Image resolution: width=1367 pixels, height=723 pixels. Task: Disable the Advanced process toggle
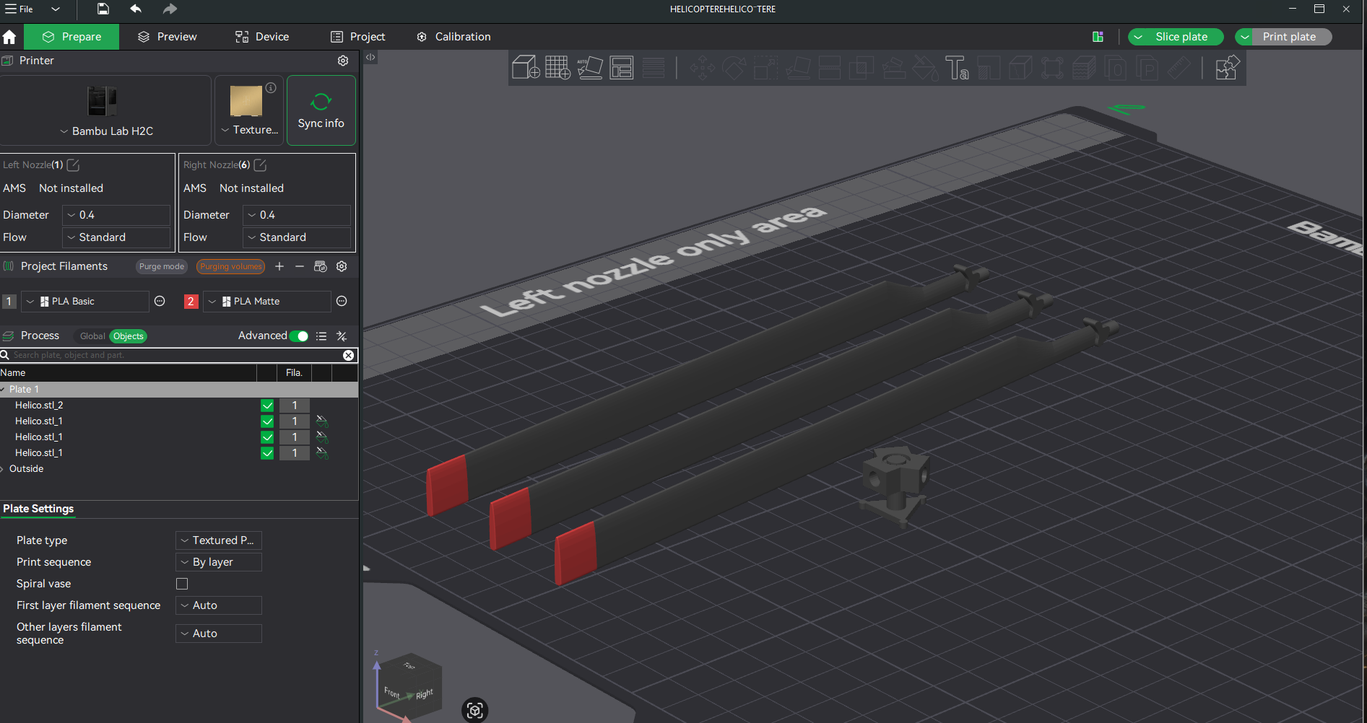(300, 336)
